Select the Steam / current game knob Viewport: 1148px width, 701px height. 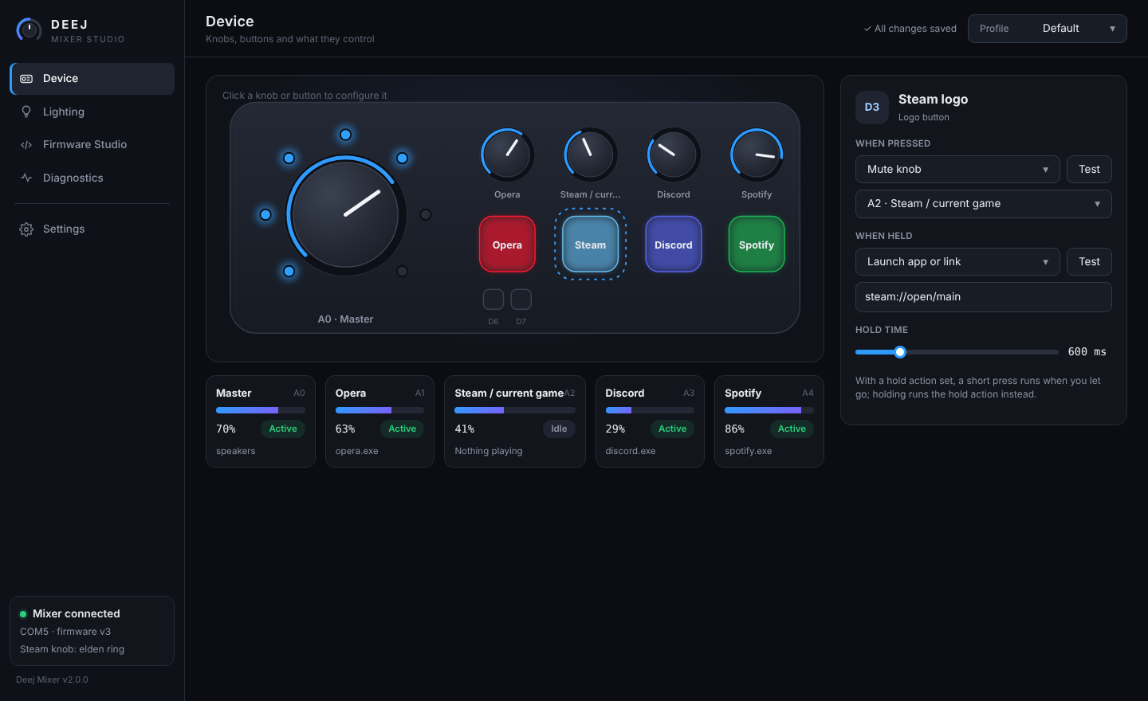(590, 155)
